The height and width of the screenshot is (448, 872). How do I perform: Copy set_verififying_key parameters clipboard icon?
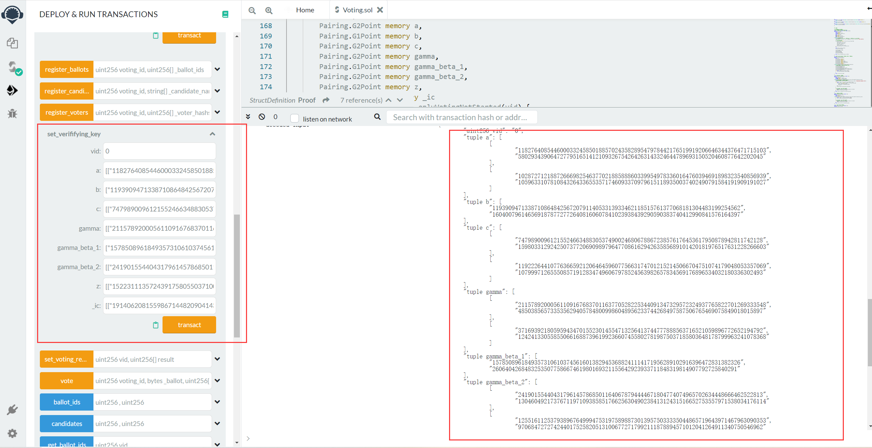coord(156,325)
